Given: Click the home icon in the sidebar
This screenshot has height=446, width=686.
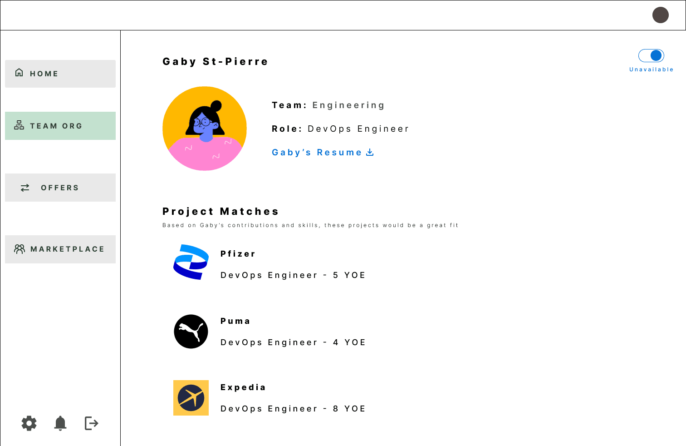Looking at the screenshot, I should (x=19, y=73).
